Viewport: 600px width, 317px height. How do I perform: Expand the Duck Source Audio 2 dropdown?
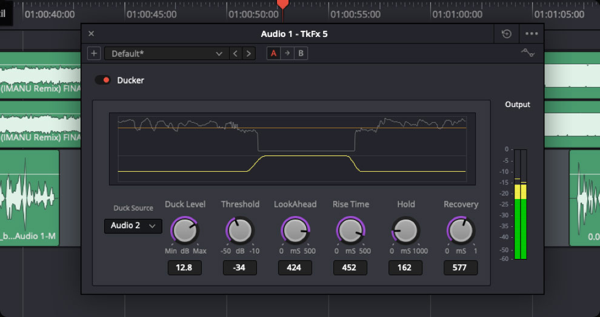(133, 226)
